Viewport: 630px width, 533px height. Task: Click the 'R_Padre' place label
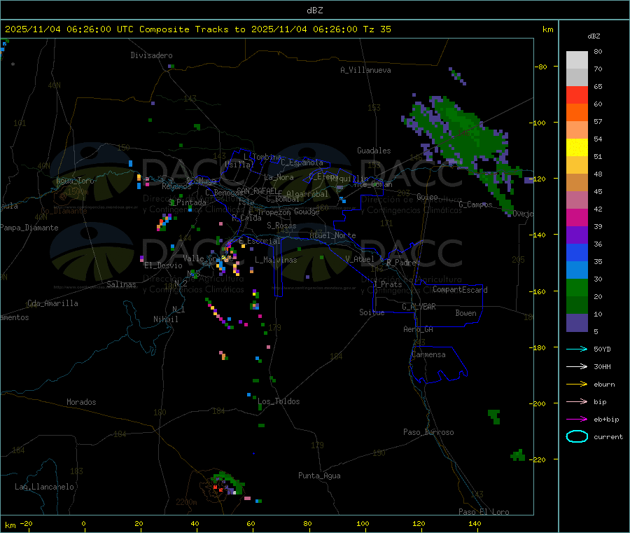[401, 263]
